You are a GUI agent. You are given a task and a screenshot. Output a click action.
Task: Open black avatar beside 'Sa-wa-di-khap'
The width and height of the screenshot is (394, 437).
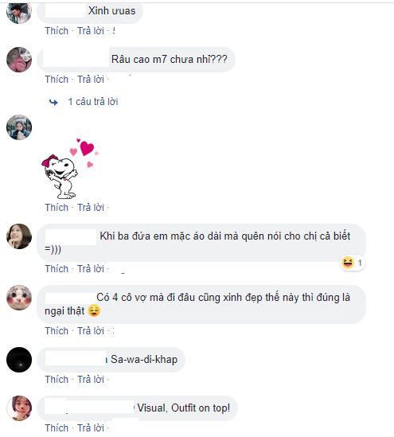19,360
